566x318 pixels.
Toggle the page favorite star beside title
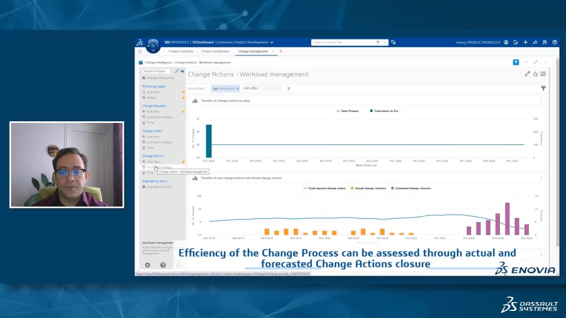(x=535, y=74)
